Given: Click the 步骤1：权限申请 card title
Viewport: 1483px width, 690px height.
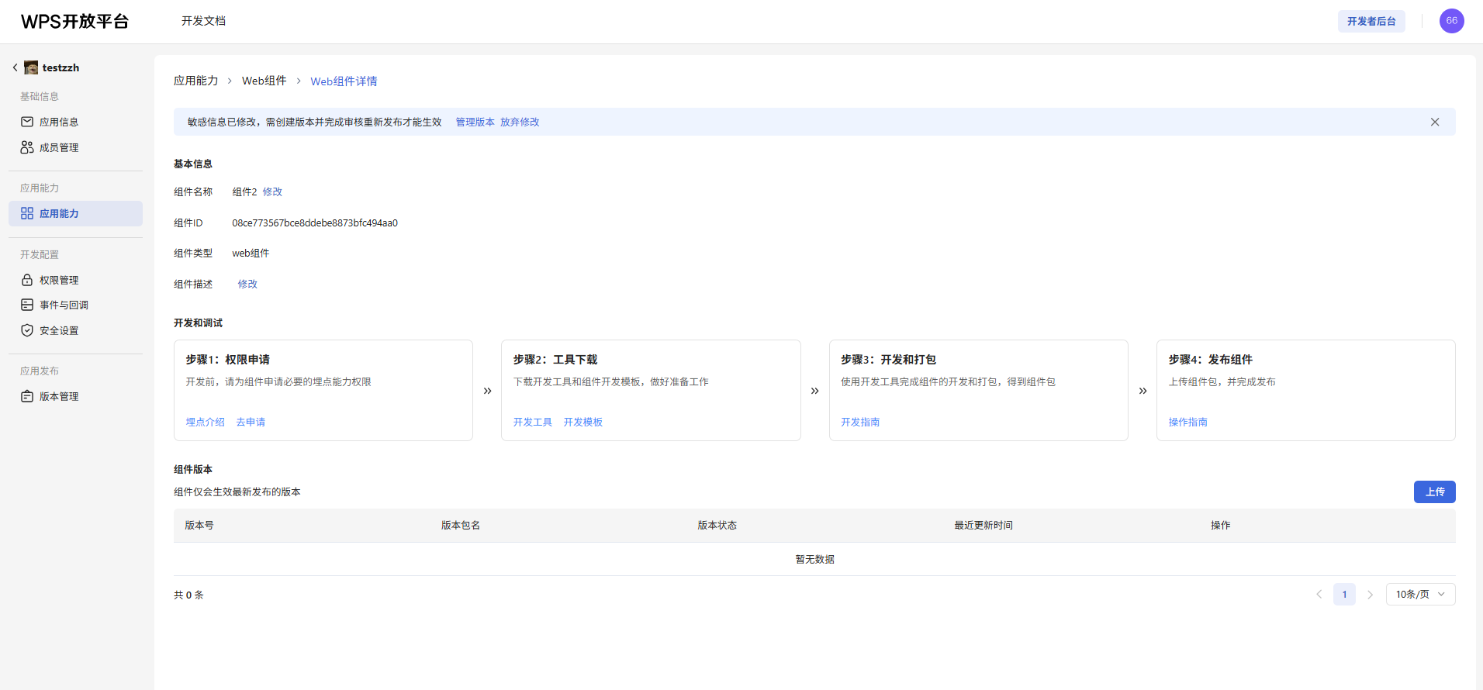Looking at the screenshot, I should (228, 359).
